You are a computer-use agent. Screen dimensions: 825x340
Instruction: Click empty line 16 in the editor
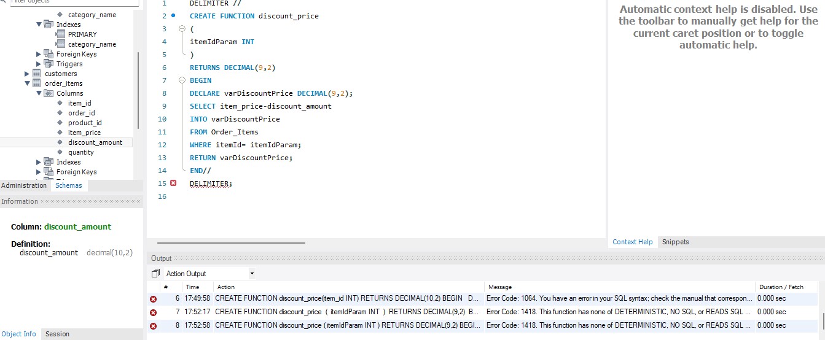[393, 196]
